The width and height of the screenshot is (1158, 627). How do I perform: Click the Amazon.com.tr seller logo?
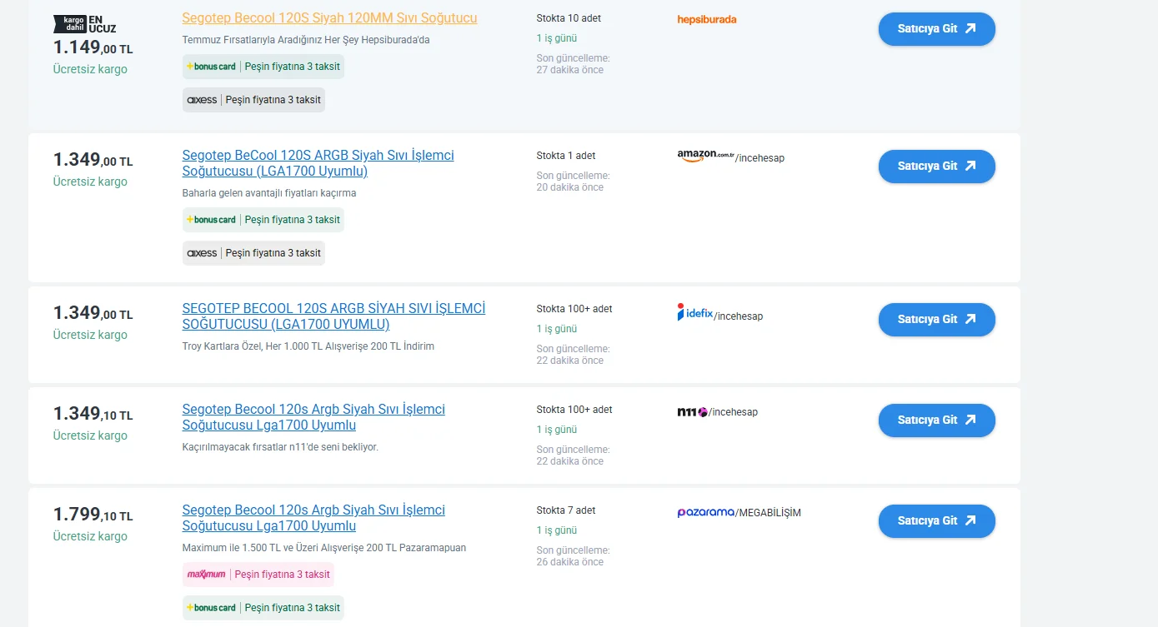pyautogui.click(x=705, y=157)
